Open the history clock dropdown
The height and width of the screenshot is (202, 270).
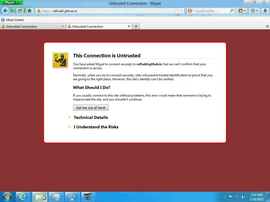pos(254,11)
